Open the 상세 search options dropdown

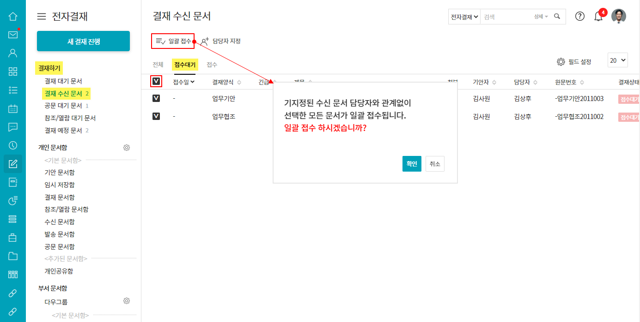[541, 17]
